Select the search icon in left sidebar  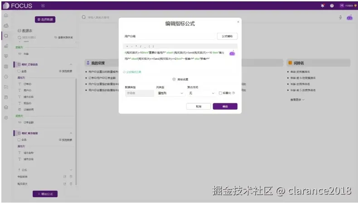coord(6,36)
